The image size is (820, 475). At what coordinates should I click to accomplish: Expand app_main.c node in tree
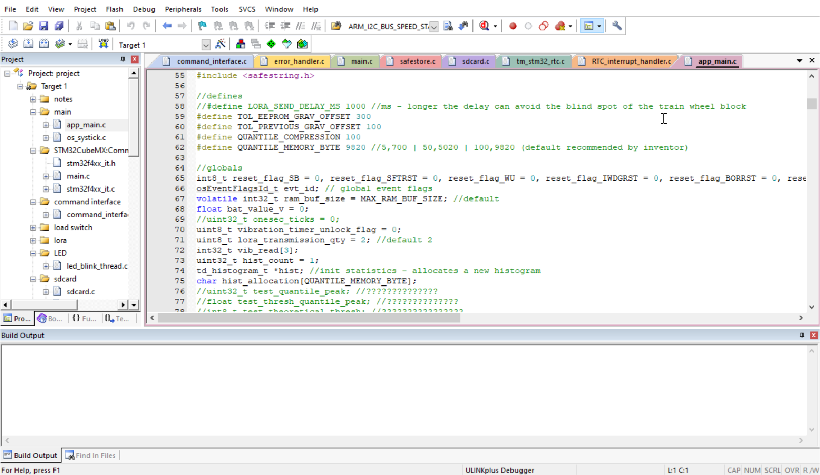pyautogui.click(x=46, y=125)
